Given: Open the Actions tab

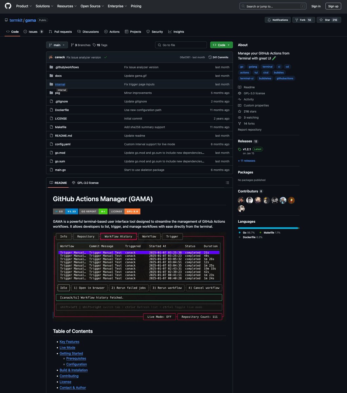Looking at the screenshot, I should (x=112, y=32).
